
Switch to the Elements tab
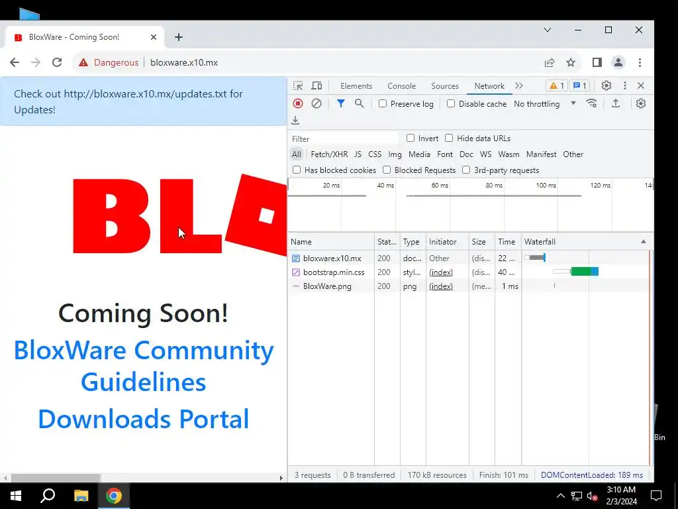pos(356,85)
